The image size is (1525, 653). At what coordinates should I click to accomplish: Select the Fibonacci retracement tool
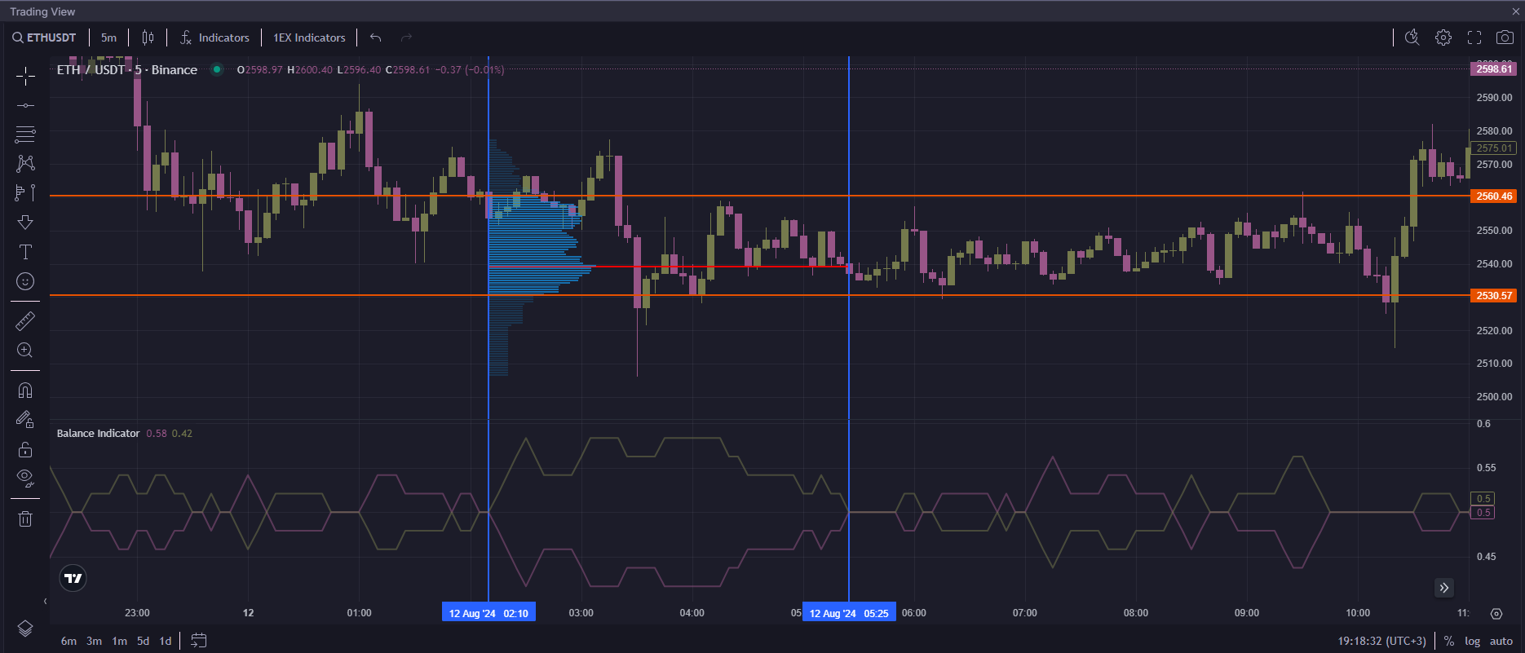click(25, 134)
